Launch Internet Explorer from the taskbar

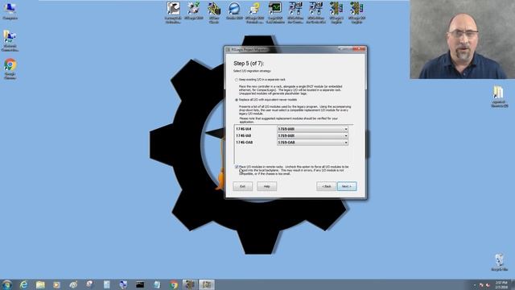[x=23, y=284]
